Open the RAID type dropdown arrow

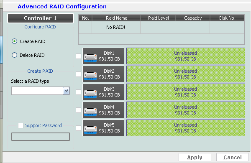[x=66, y=91]
